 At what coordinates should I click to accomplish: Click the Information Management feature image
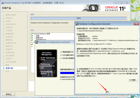pyautogui.click(x=47, y=63)
